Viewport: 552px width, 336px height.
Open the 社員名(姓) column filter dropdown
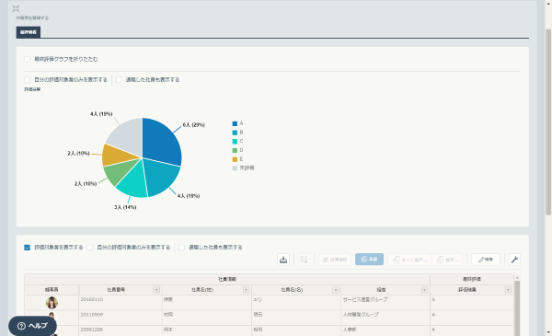tap(246, 290)
